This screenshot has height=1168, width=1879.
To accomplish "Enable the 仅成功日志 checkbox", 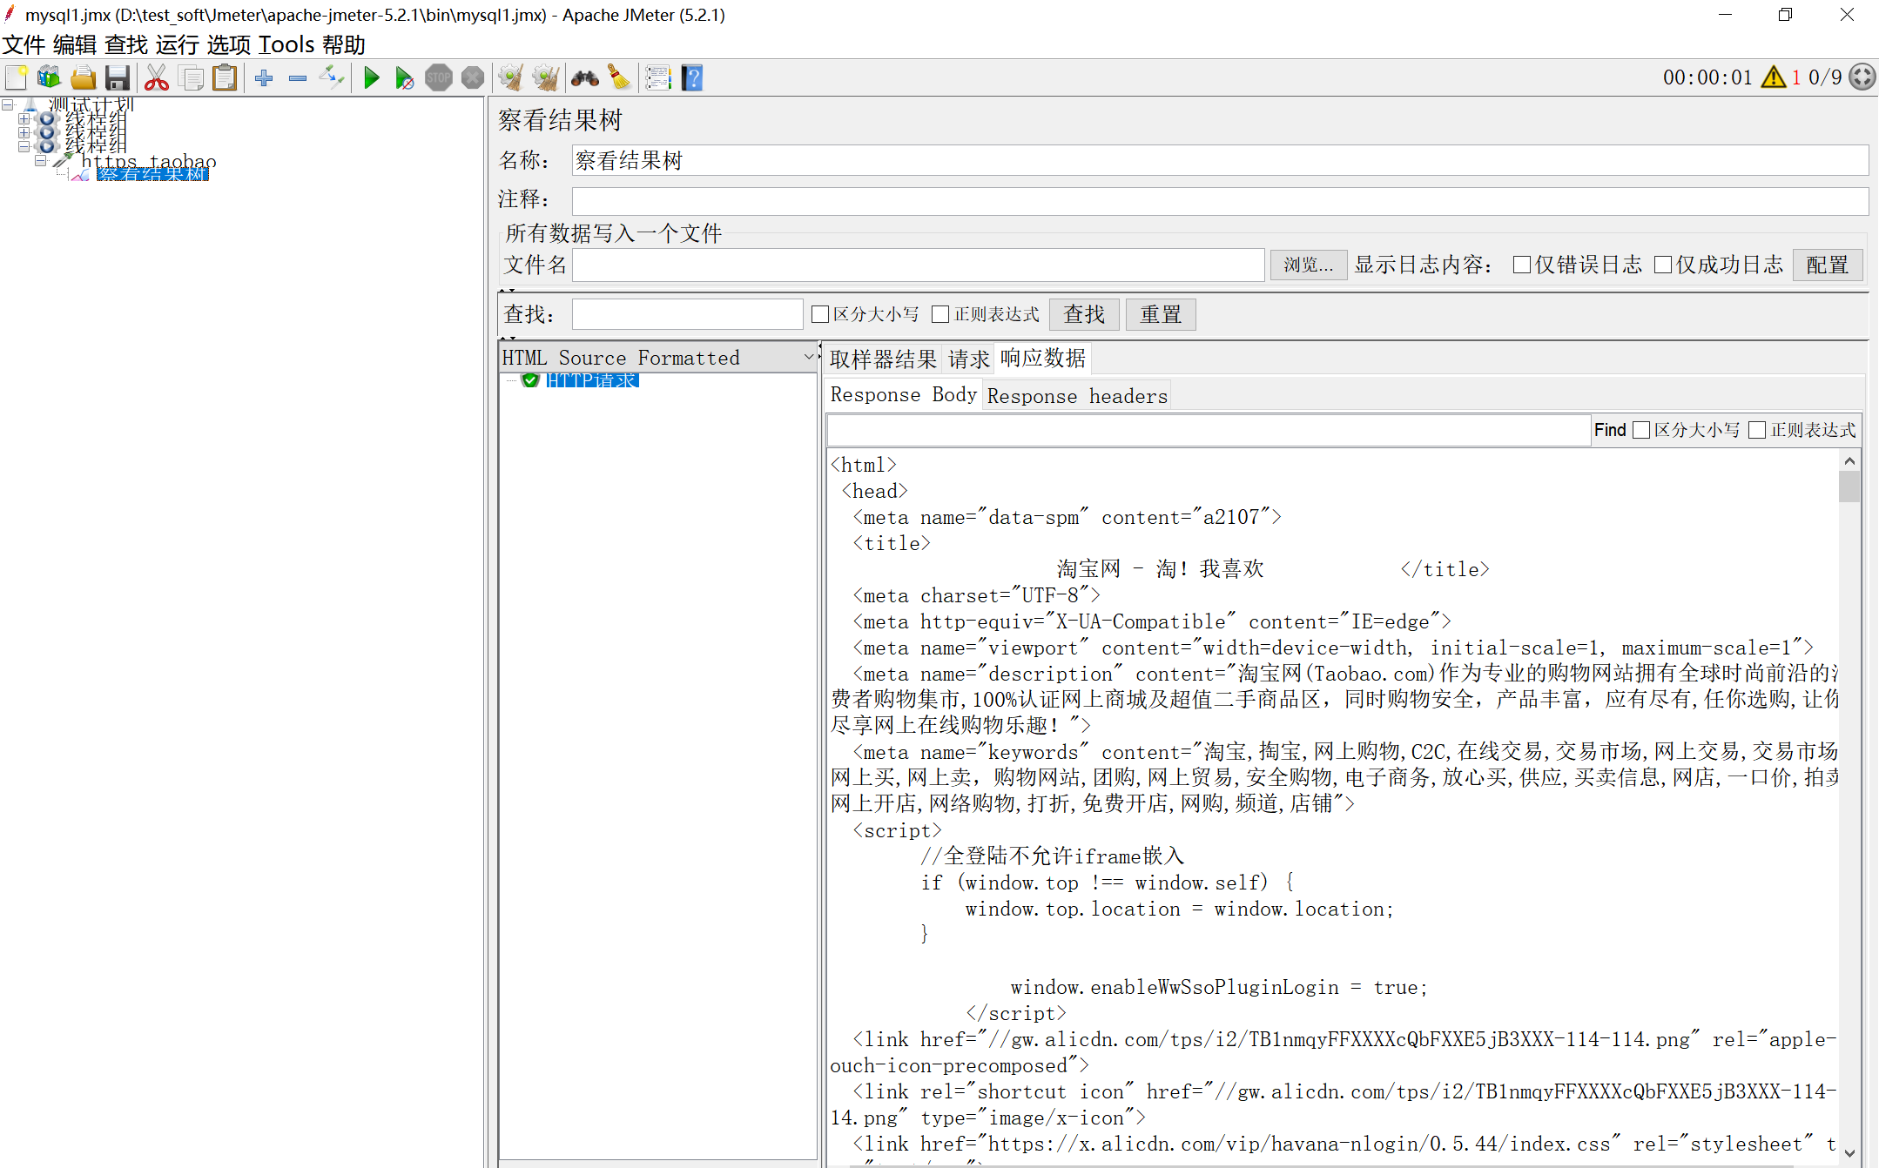I will tap(1663, 265).
